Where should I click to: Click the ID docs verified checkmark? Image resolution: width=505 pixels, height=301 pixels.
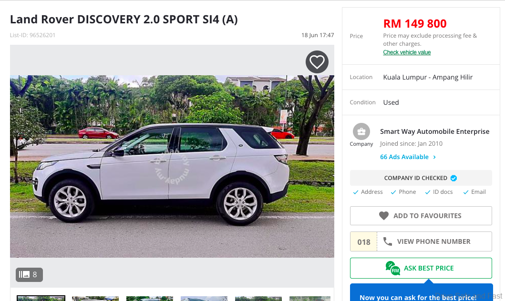point(427,192)
